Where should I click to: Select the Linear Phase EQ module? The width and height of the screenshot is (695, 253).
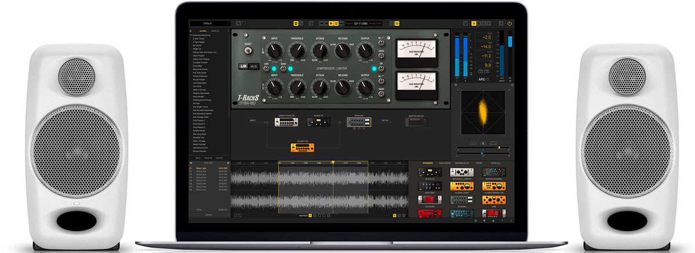tap(286, 122)
